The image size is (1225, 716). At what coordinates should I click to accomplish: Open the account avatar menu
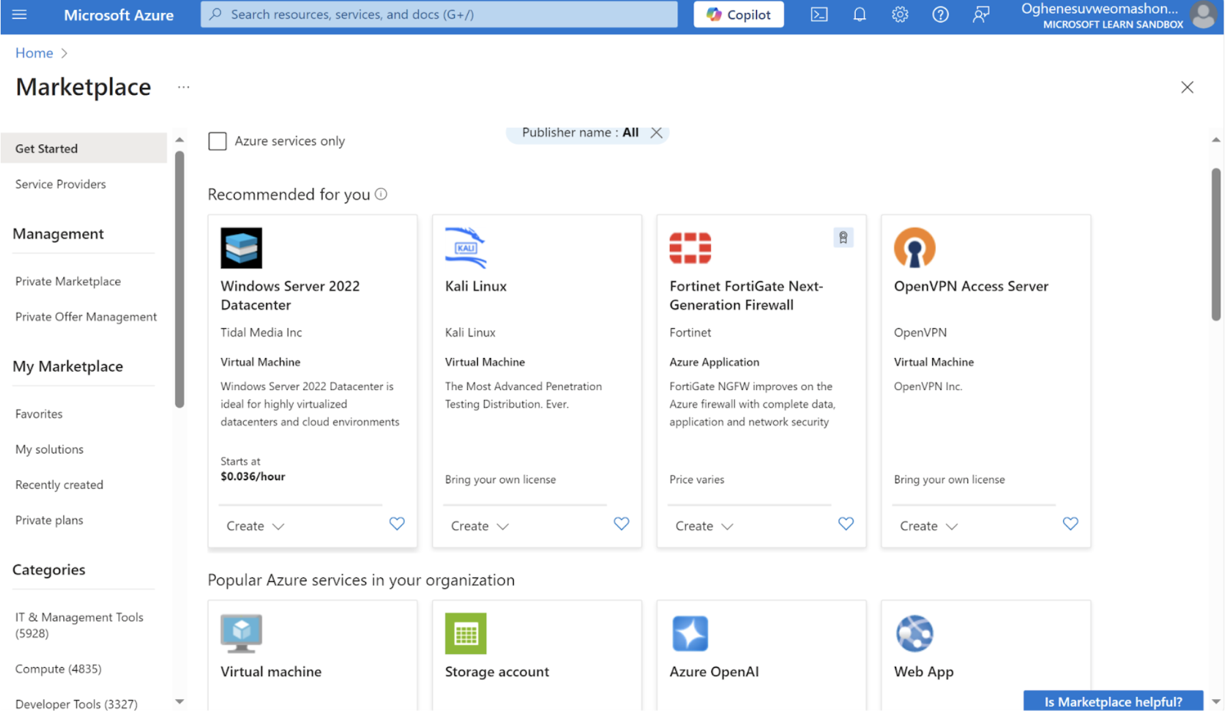pyautogui.click(x=1204, y=15)
